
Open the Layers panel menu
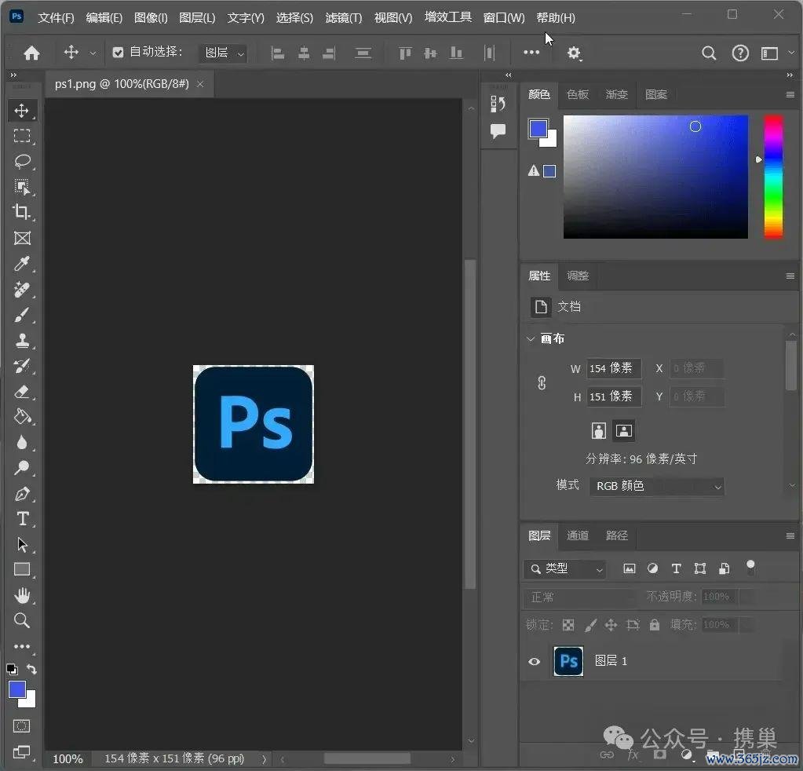pyautogui.click(x=790, y=536)
